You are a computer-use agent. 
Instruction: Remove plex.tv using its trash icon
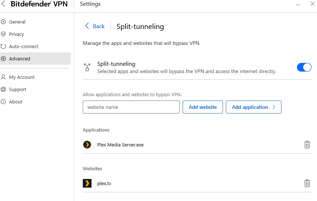point(307,183)
